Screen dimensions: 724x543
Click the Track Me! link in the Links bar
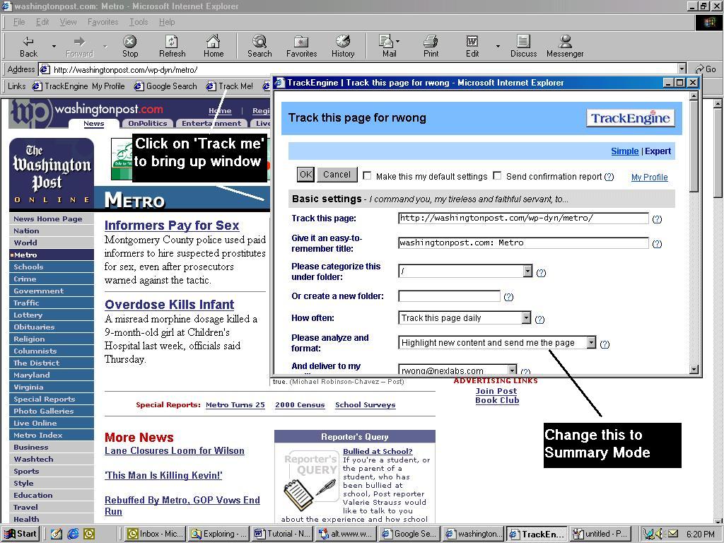230,86
